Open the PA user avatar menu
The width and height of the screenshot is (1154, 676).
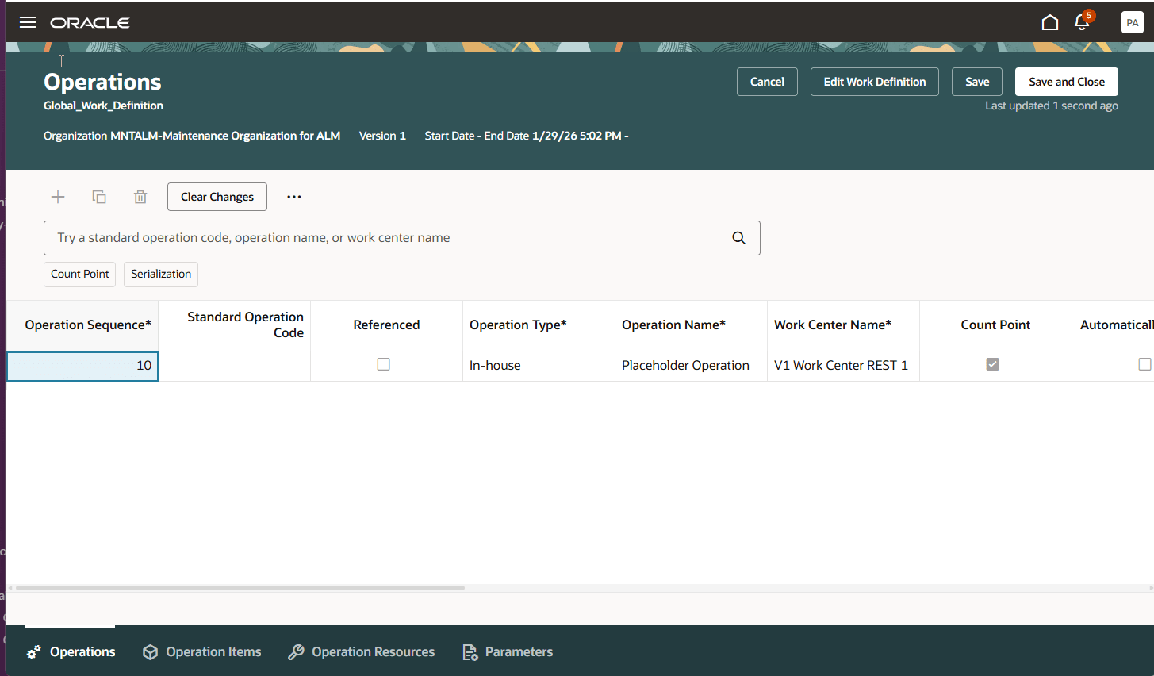pyautogui.click(x=1132, y=22)
